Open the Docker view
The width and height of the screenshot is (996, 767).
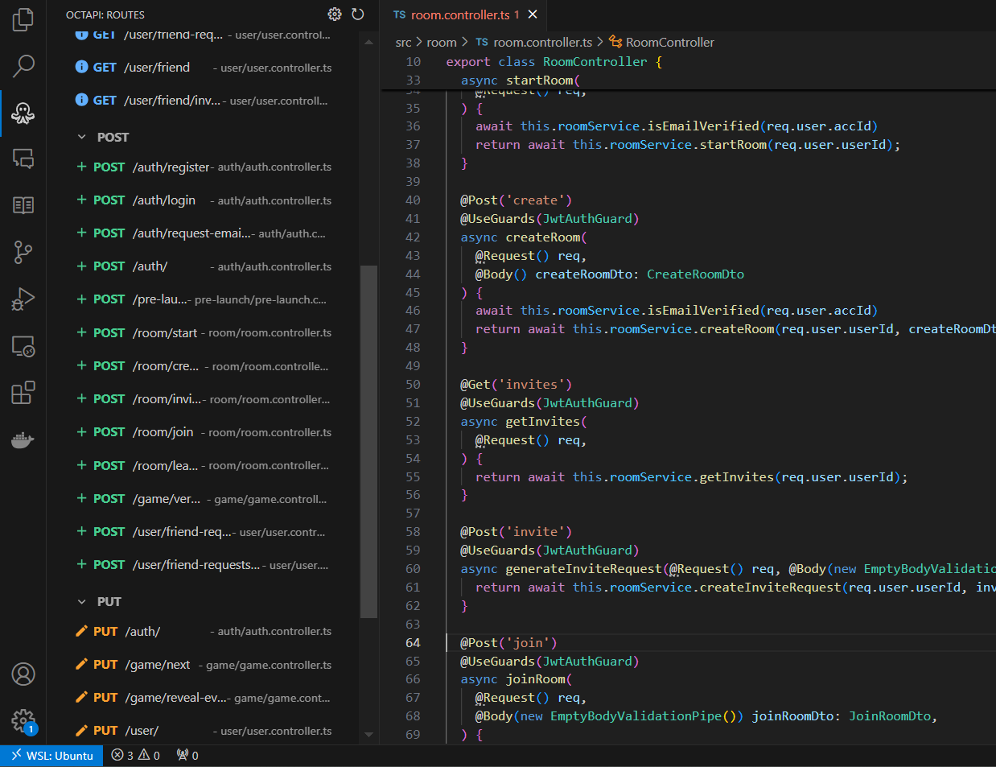[x=23, y=439]
